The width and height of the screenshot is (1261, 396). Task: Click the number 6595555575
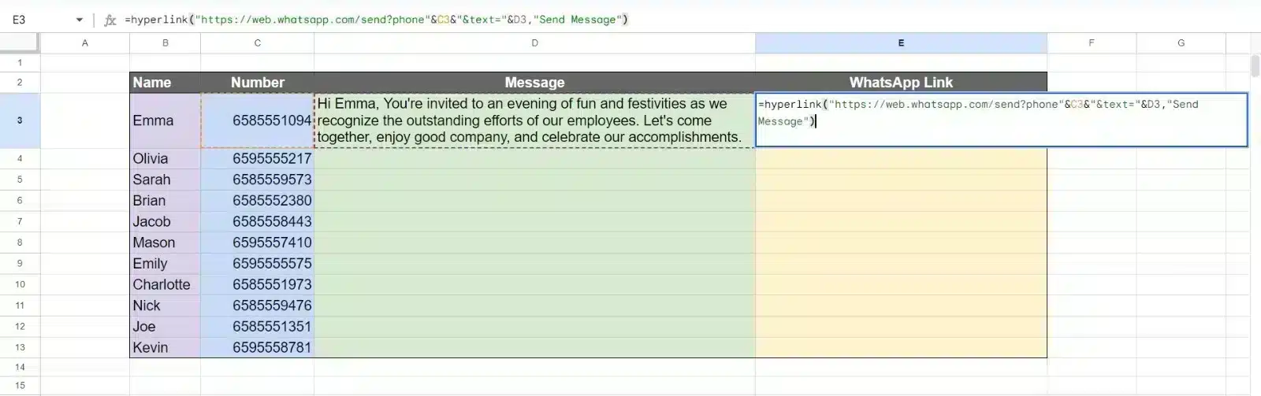coord(272,264)
